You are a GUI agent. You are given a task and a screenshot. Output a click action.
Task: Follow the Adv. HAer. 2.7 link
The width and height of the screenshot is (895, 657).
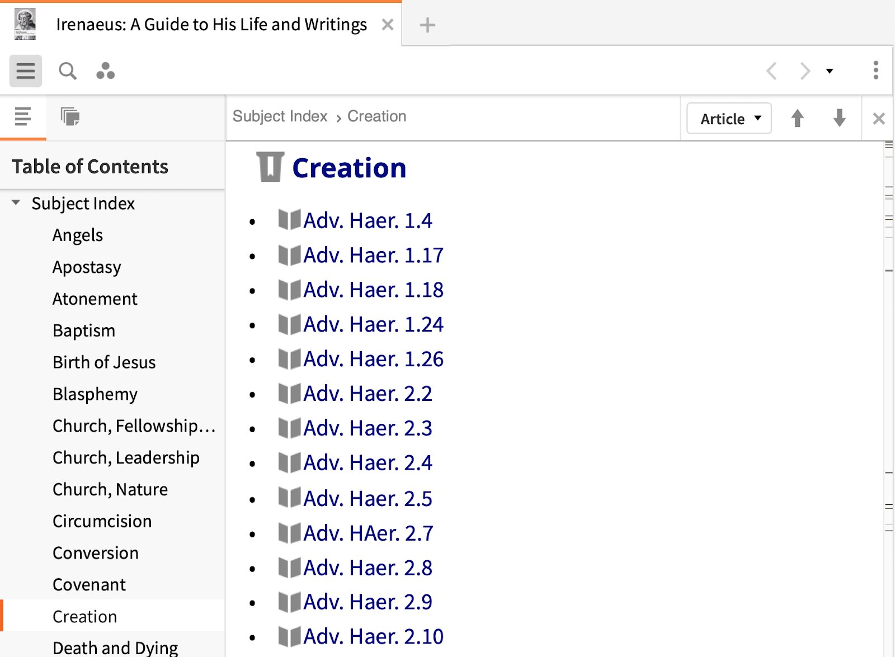[x=368, y=533]
